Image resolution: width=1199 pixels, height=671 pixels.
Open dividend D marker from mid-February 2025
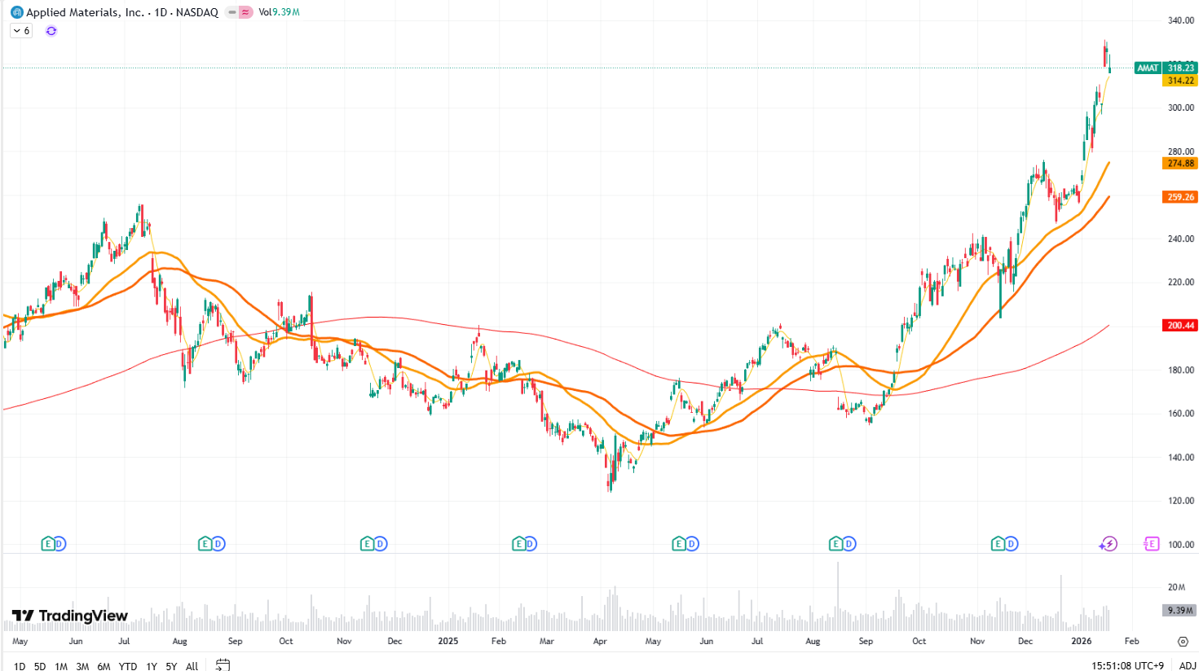[x=531, y=544]
